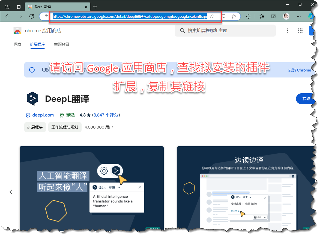Screen dimensions: 323x239
Task: Click the 4,000,000 用户 text
Action: 99,127
